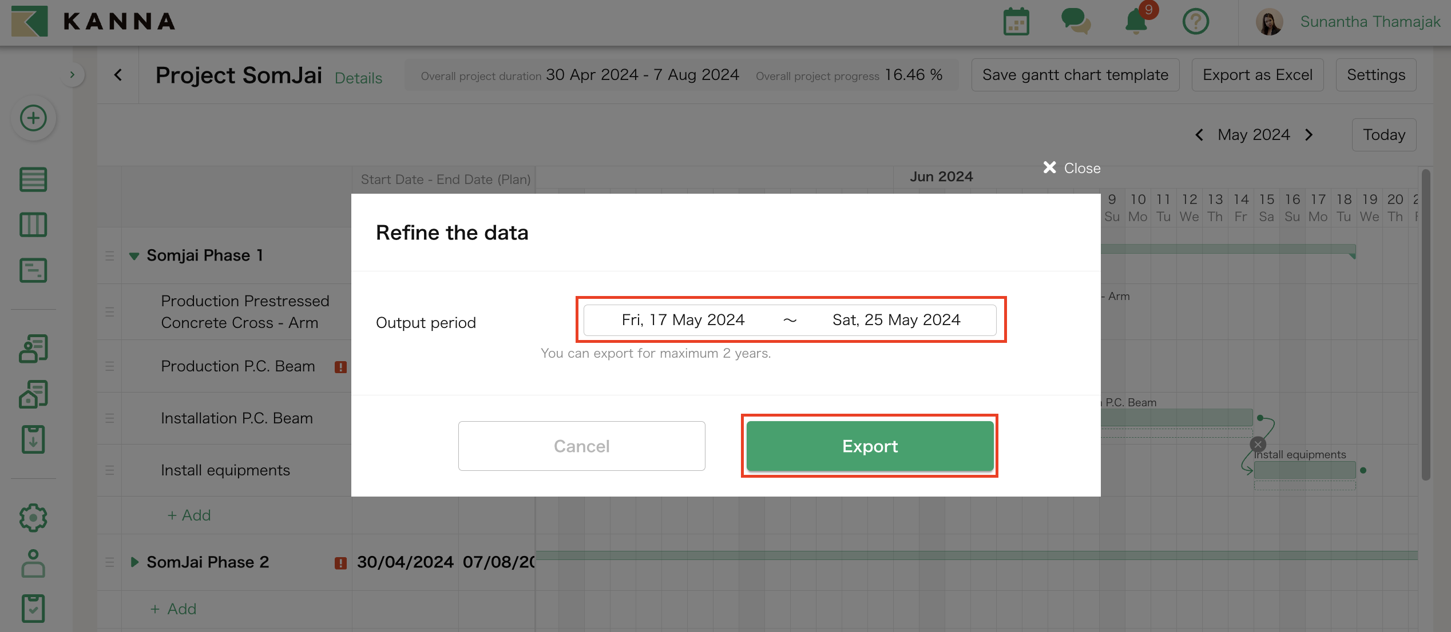Open the settings gear in the sidebar
Image resolution: width=1451 pixels, height=632 pixels.
(33, 518)
